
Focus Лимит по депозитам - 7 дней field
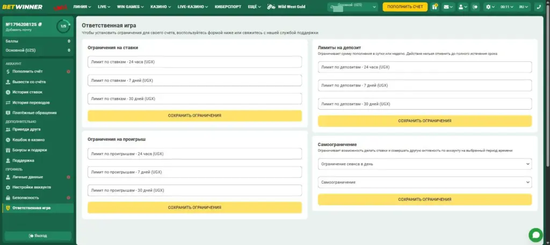coord(425,85)
